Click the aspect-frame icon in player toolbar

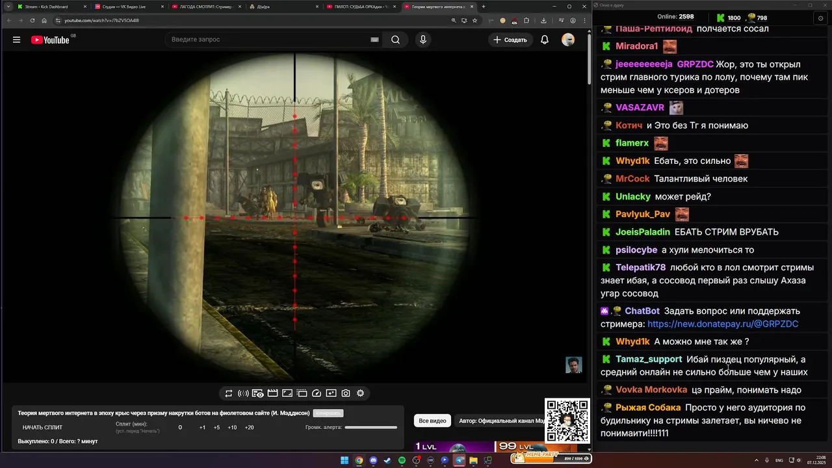(287, 393)
